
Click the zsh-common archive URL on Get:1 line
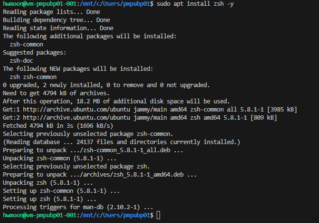point(76,110)
